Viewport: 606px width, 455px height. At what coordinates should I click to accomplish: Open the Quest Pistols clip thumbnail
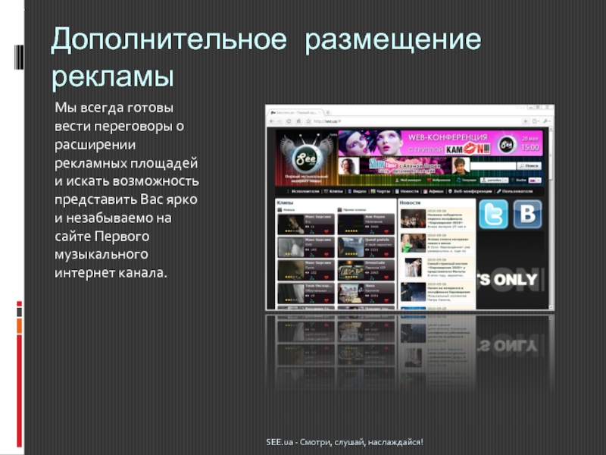(351, 247)
